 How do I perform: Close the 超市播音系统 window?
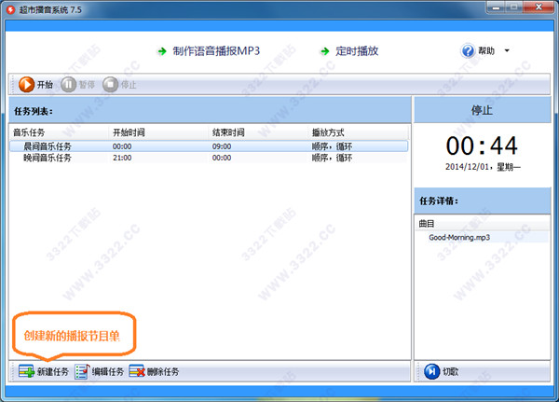[x=539, y=7]
